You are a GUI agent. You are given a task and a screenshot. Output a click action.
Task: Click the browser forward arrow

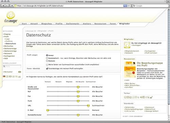pyautogui.click(x=7, y=6)
